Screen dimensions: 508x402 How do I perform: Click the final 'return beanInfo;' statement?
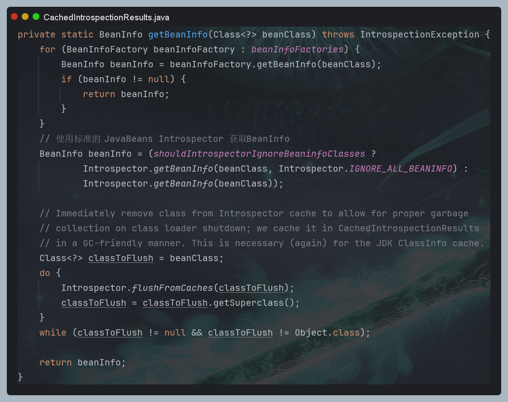coord(82,363)
